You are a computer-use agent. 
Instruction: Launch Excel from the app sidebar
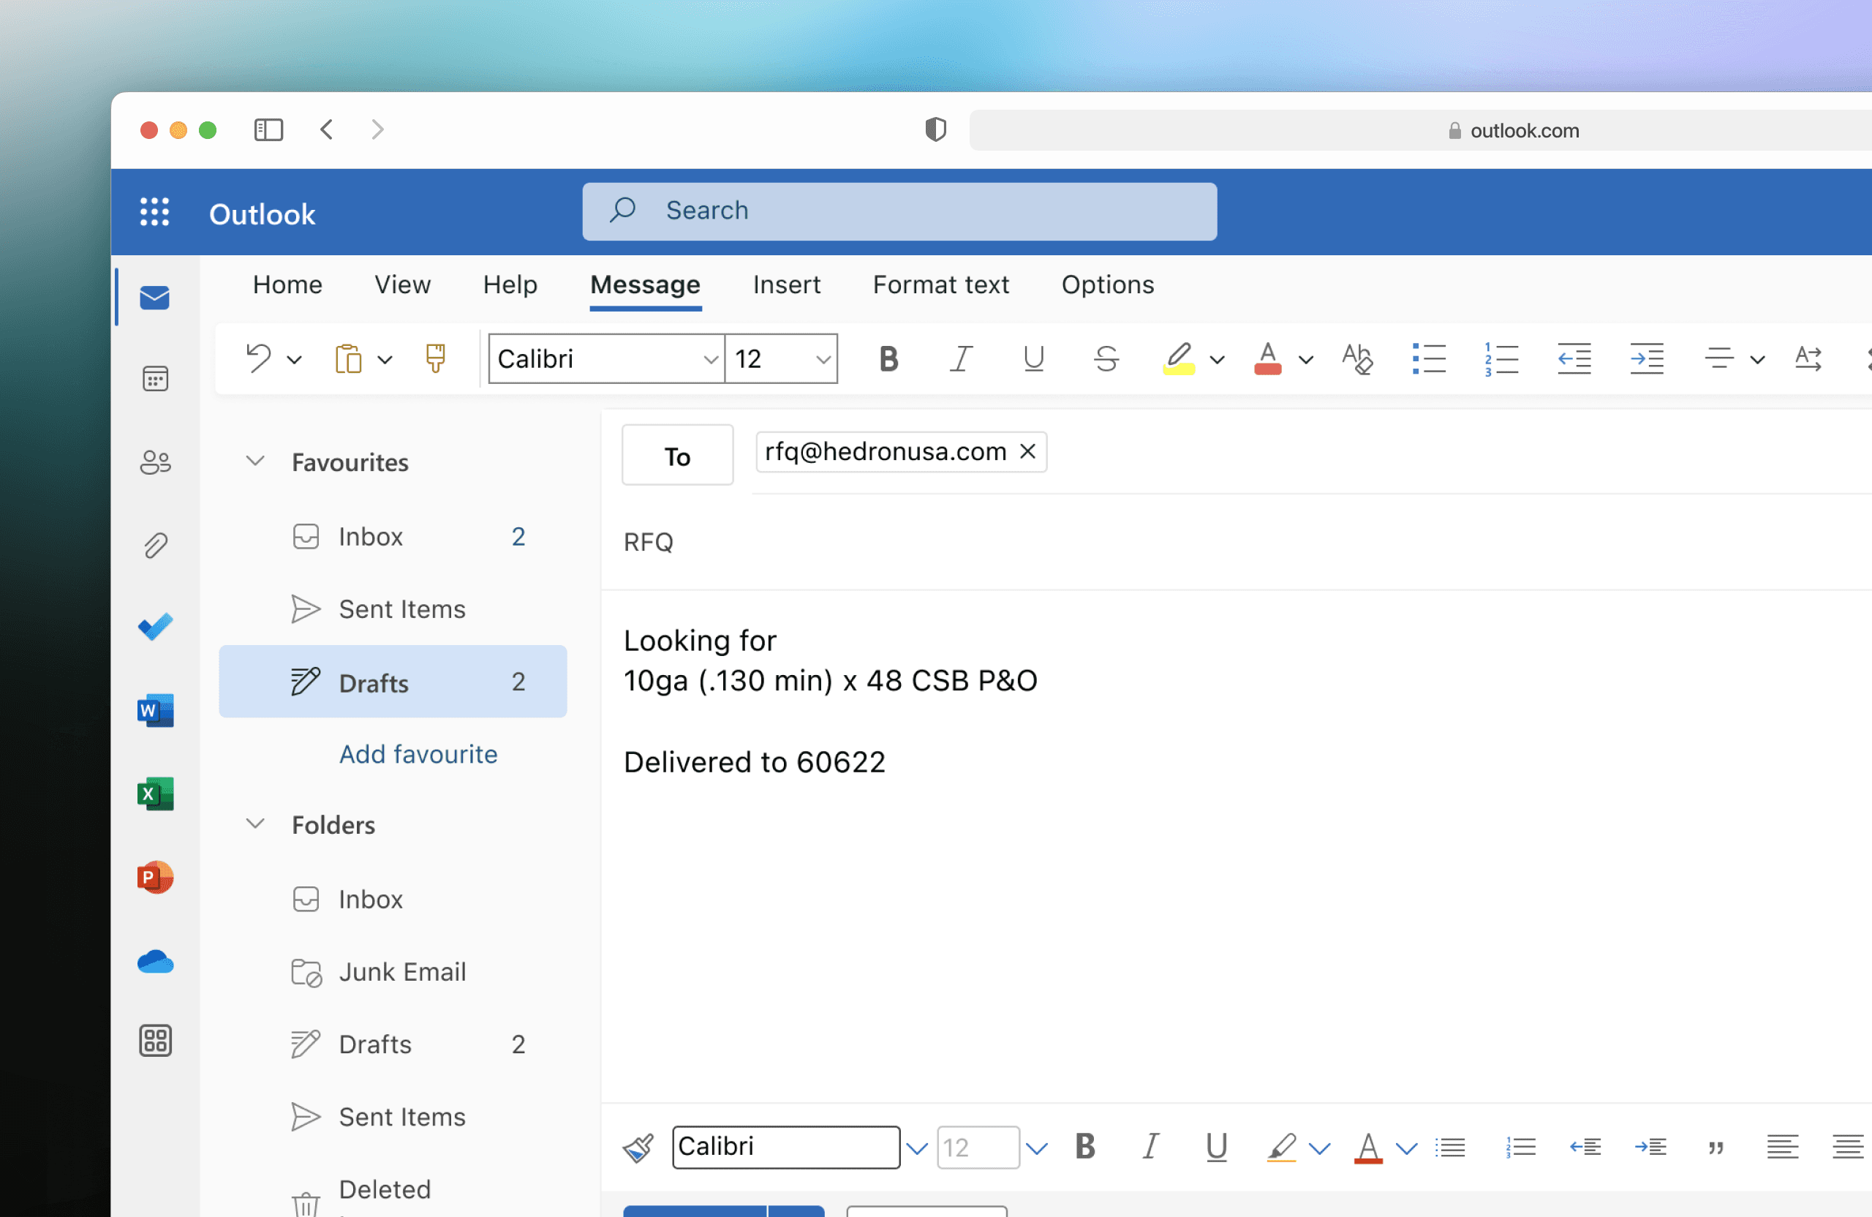(155, 794)
